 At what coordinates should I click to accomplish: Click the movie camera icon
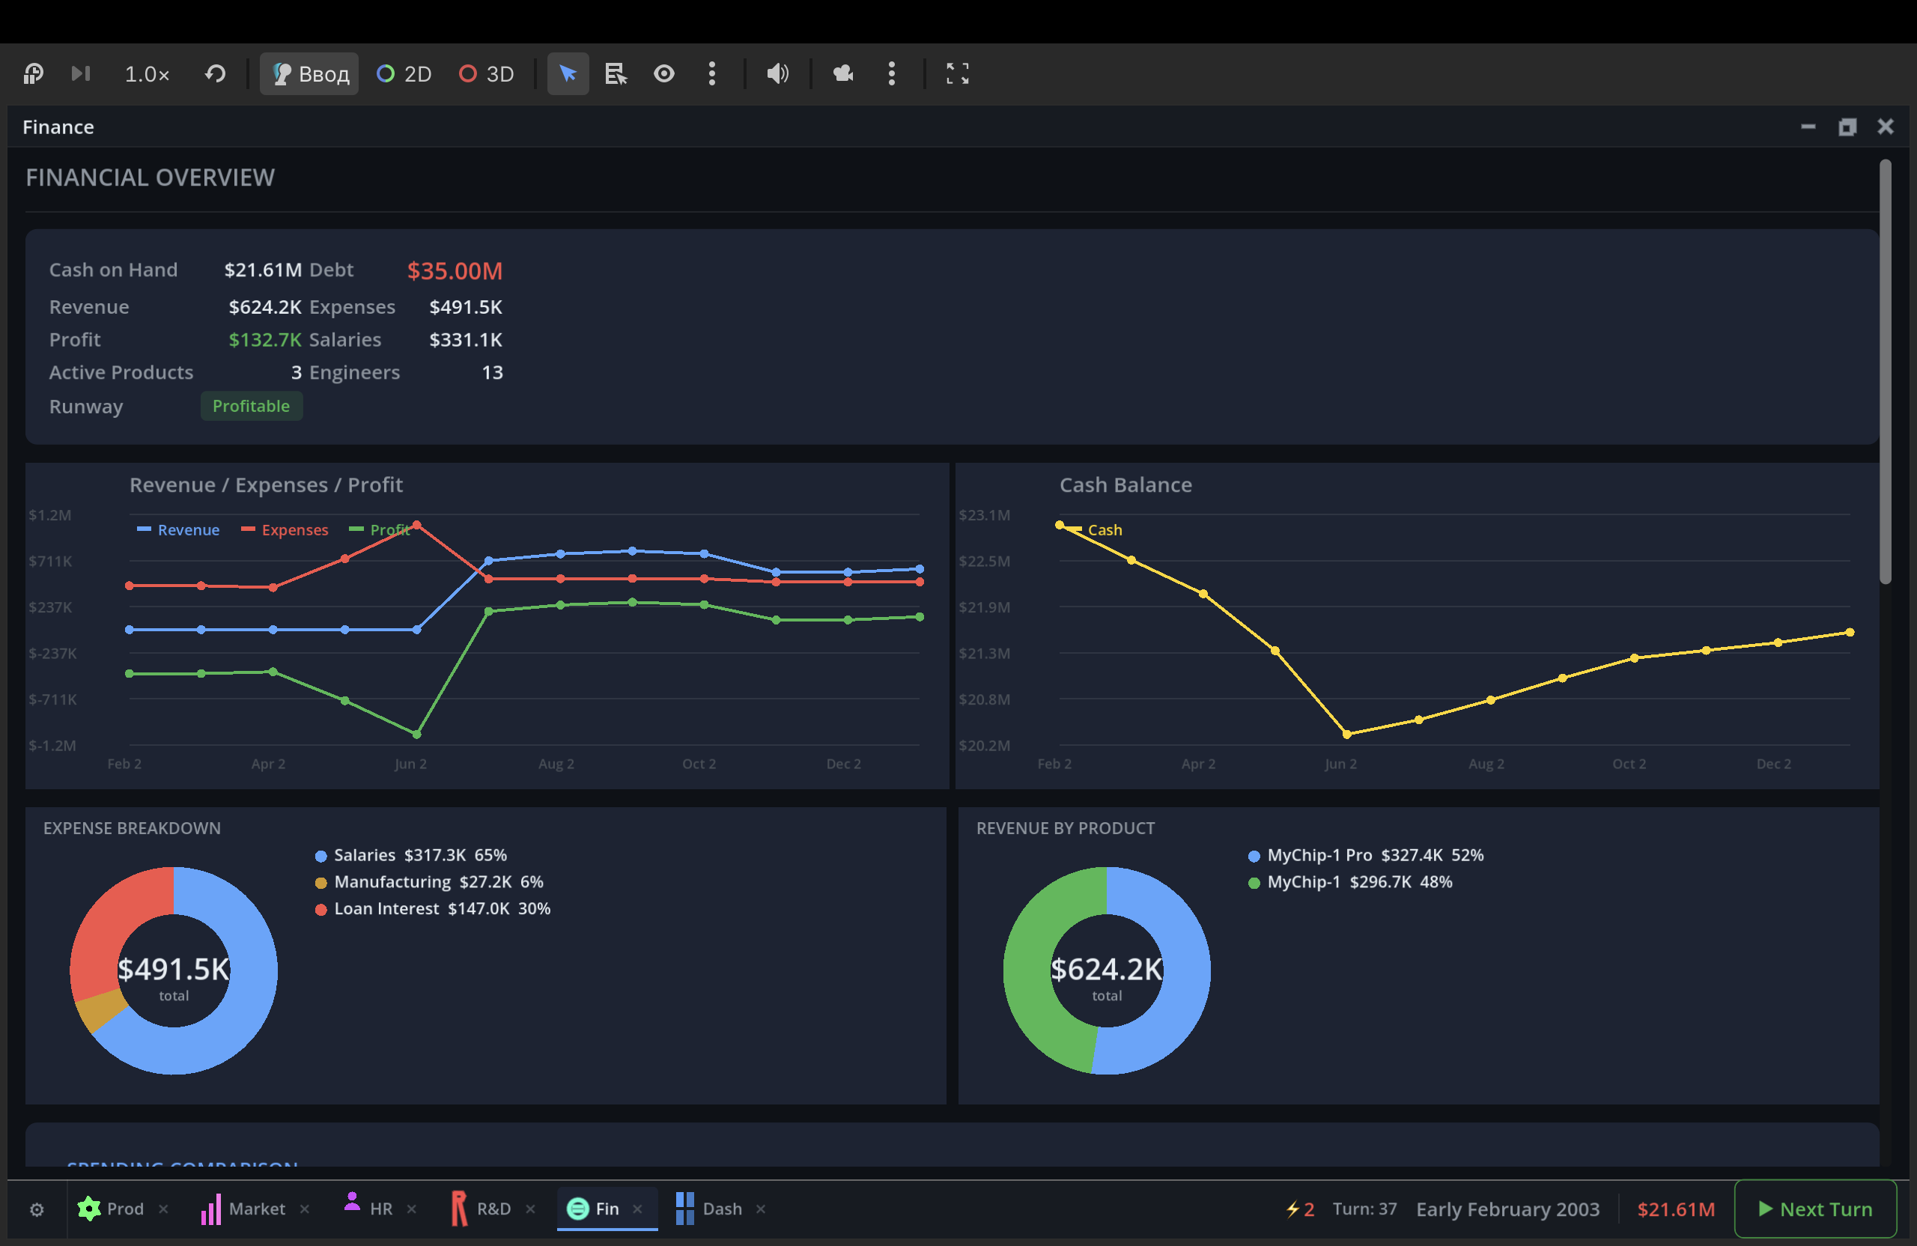843,74
